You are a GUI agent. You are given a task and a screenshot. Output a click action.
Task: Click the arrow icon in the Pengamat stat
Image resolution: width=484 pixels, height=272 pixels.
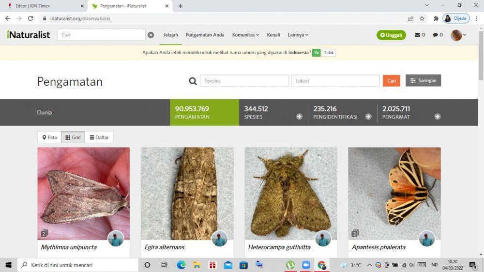438,116
